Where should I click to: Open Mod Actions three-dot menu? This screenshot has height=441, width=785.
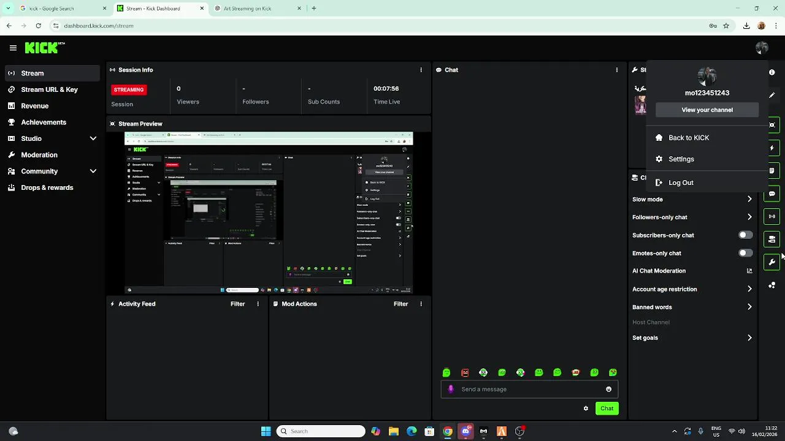(x=421, y=304)
